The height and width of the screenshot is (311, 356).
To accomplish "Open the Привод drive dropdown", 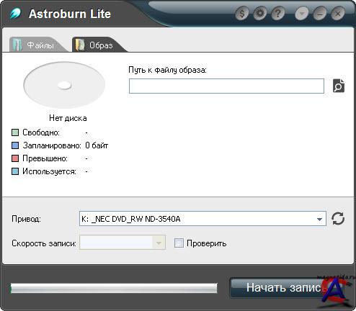I will [x=203, y=219].
